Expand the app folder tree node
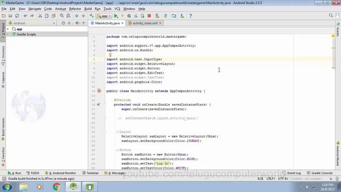This screenshot has width=341, height=192. pyautogui.click(x=8, y=29)
